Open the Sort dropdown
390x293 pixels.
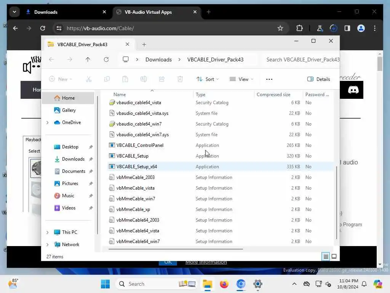click(208, 79)
